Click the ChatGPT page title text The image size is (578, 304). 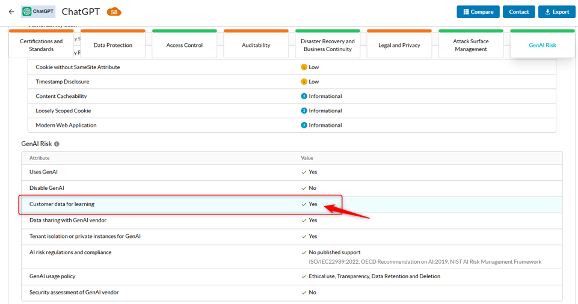click(x=81, y=12)
